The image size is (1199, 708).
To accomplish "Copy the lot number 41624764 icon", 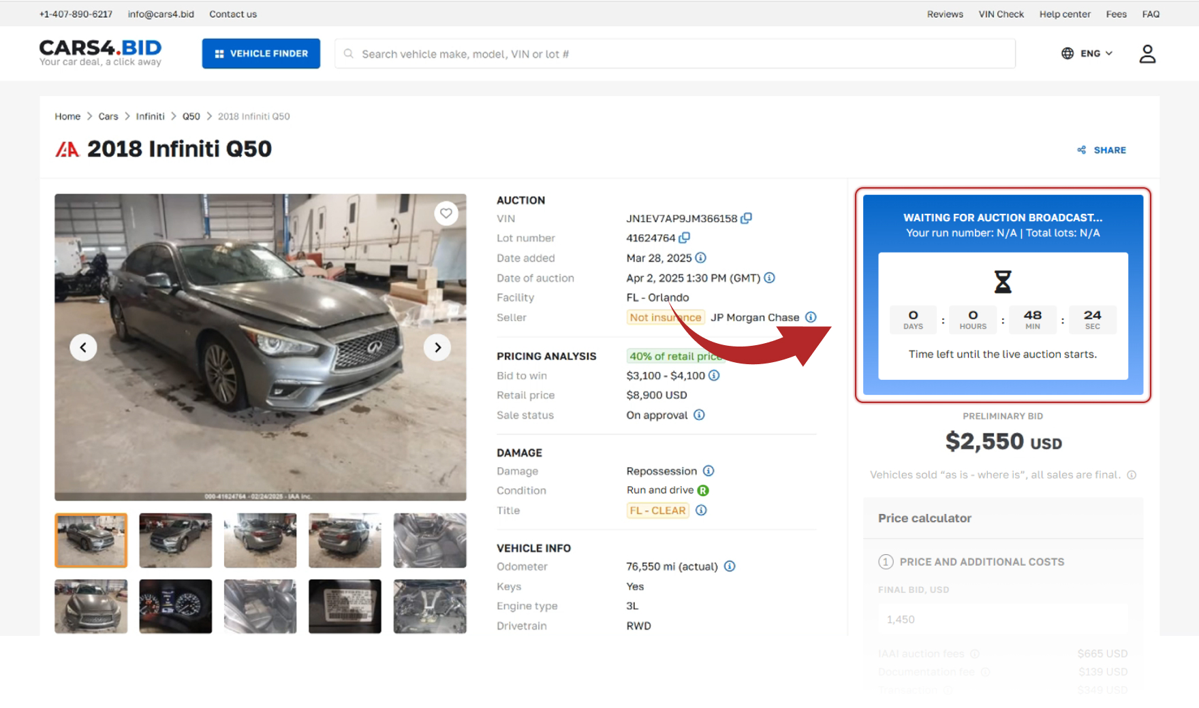I will (x=685, y=238).
